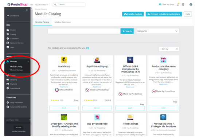The width and height of the screenshot is (203, 140).
Task: Switch to the Module Catalog tab
Action: click(x=42, y=22)
